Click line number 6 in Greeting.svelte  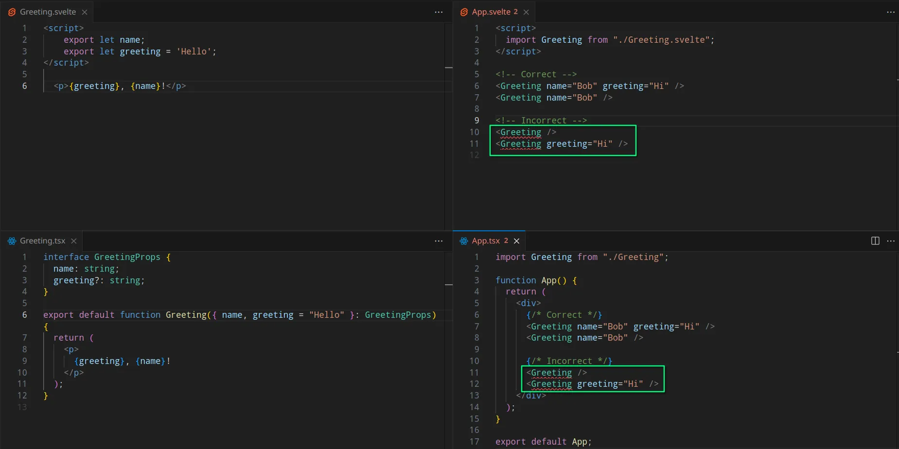[x=24, y=86]
